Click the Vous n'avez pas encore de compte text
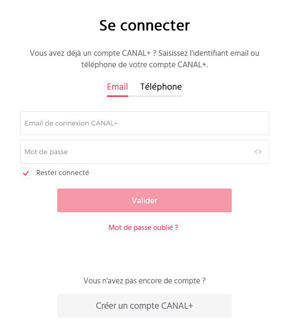Viewport: 289px width, 334px height. coord(144,281)
